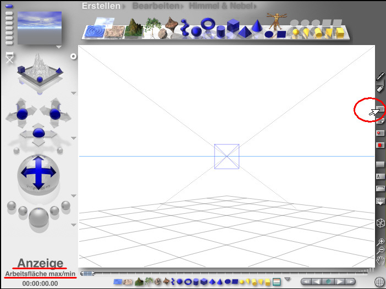Open the Bearbeiten palette
The image size is (386, 289).
point(156,6)
